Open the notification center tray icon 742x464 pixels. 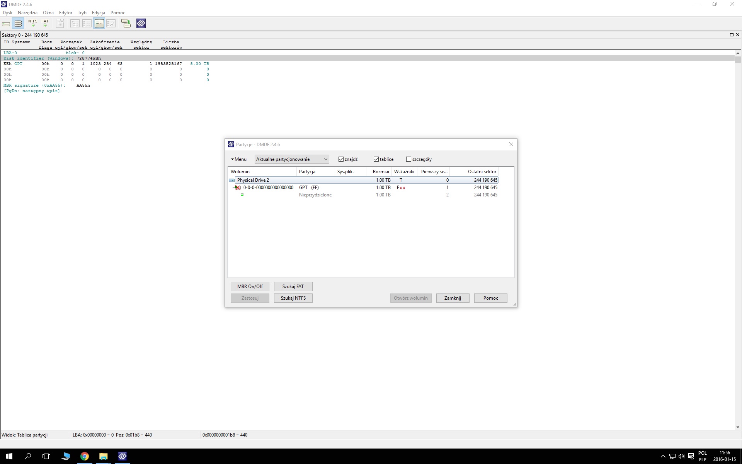pyautogui.click(x=691, y=457)
